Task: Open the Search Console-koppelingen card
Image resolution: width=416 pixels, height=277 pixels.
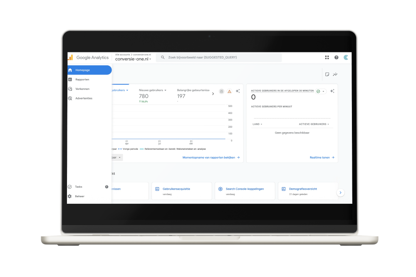Action: [245, 191]
